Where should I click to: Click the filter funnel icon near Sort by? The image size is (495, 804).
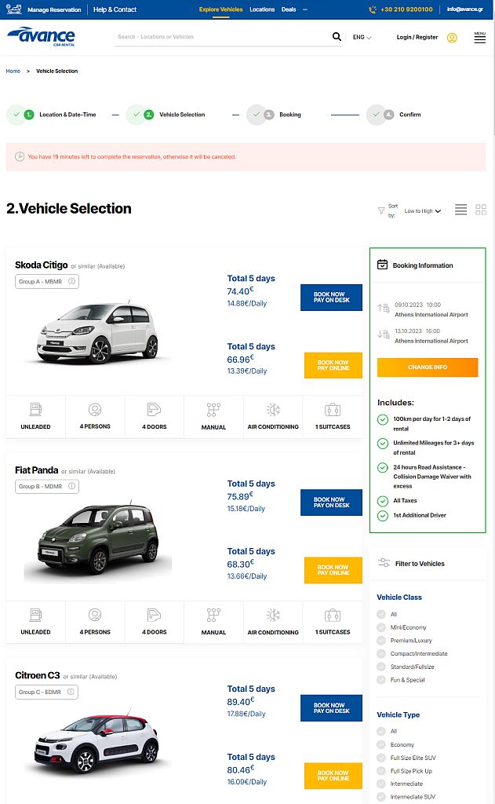coord(380,210)
